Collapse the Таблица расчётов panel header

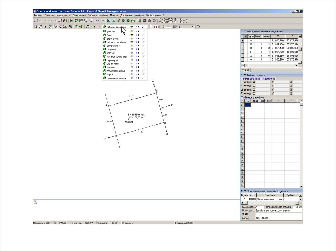(x=245, y=75)
